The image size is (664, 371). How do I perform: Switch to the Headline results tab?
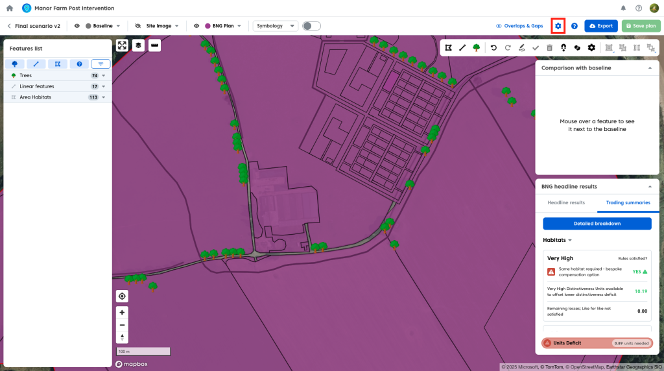tap(566, 203)
